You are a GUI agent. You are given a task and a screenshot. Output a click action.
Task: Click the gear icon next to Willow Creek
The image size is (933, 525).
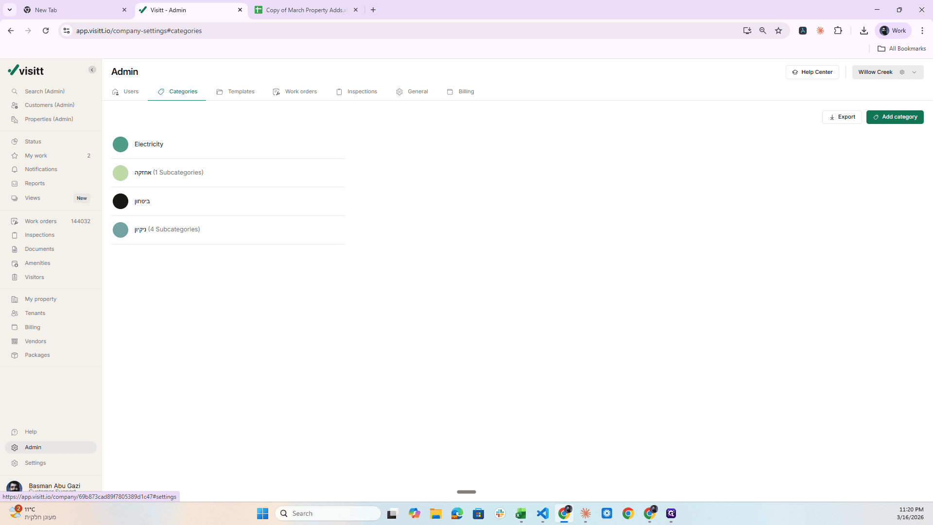click(902, 72)
